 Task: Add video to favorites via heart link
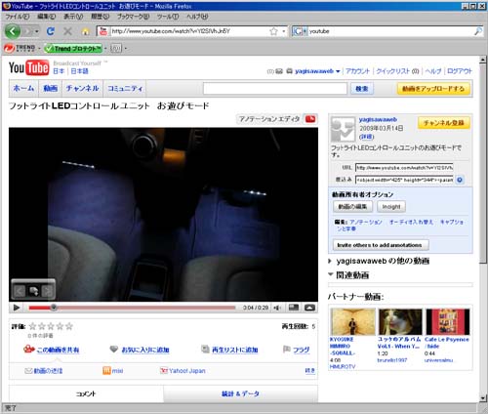[145, 350]
